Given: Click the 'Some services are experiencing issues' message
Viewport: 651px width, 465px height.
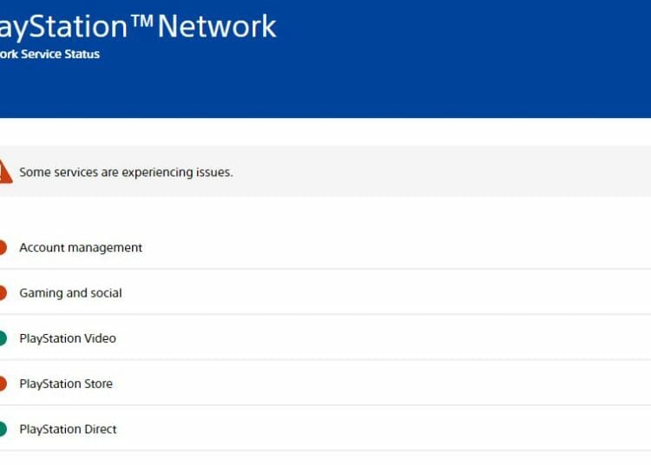Looking at the screenshot, I should click(x=126, y=172).
